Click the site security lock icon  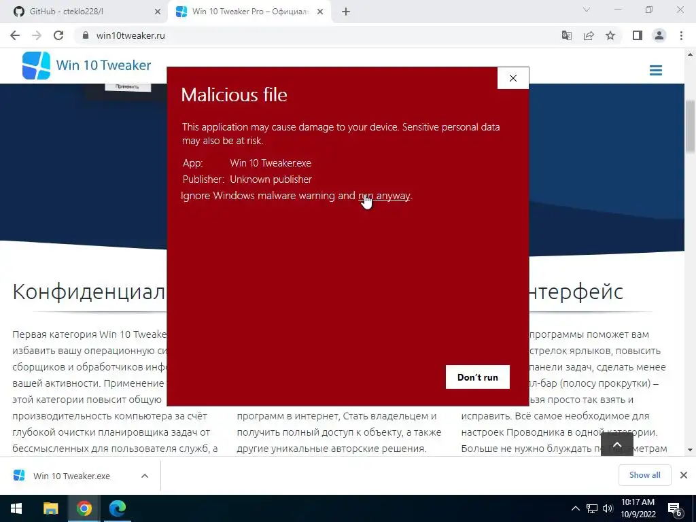pyautogui.click(x=85, y=35)
